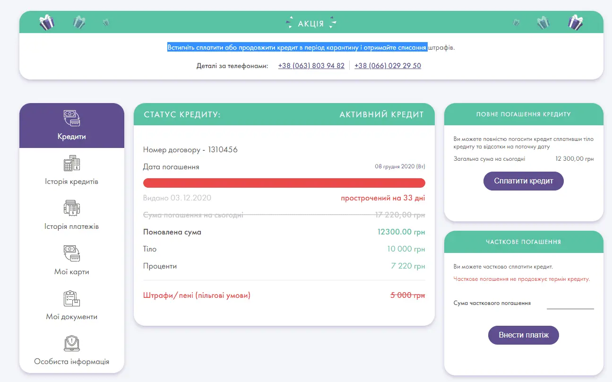This screenshot has width=612, height=382.
Task: Click the contract number 1310456 text
Action: pyautogui.click(x=223, y=150)
